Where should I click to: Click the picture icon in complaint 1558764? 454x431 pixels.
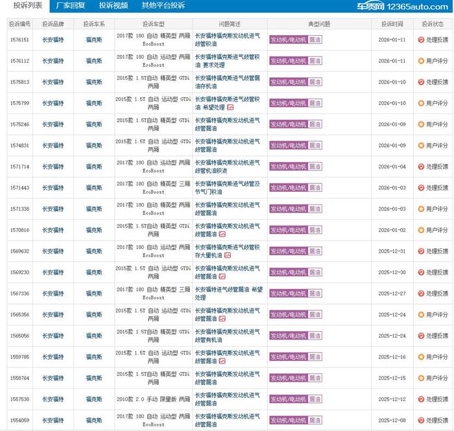tap(222, 382)
